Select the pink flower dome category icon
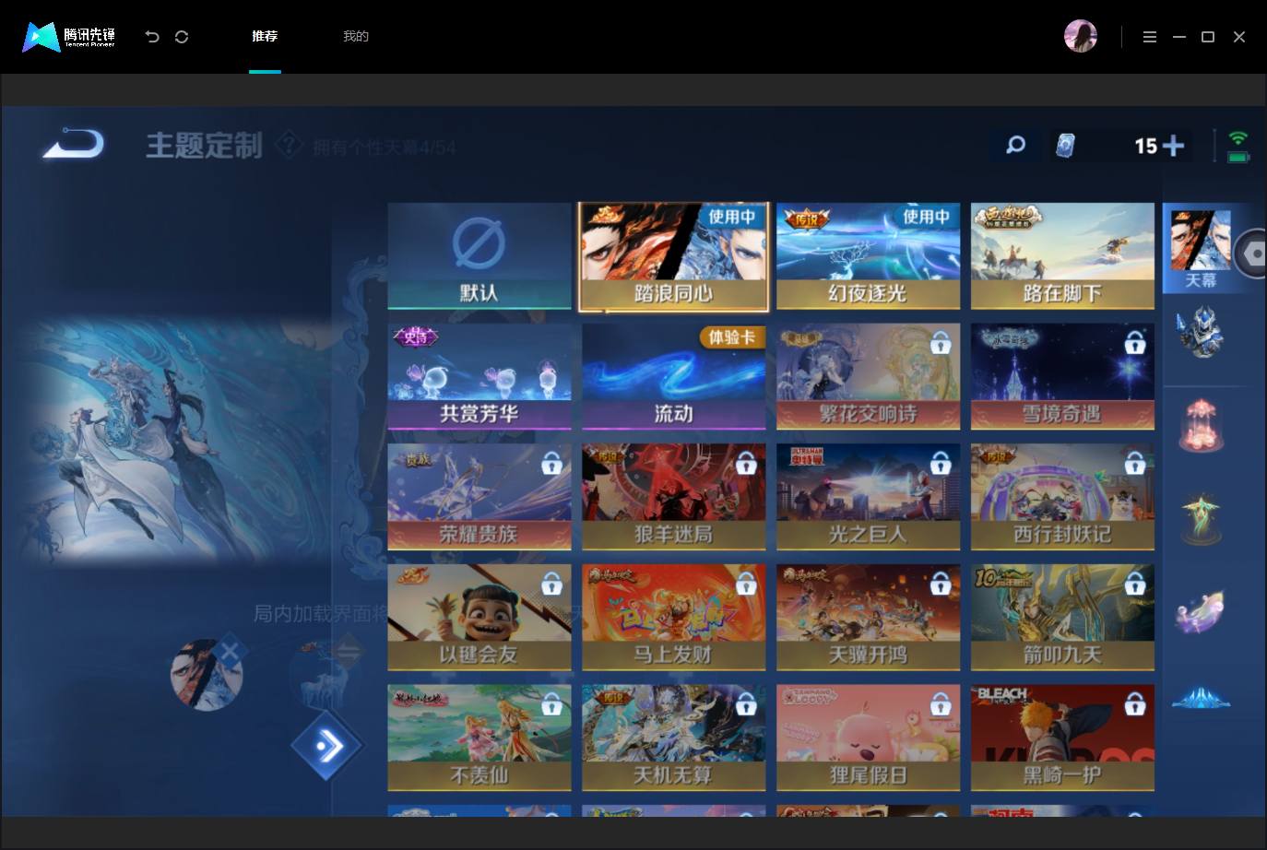This screenshot has width=1267, height=850. click(x=1201, y=425)
